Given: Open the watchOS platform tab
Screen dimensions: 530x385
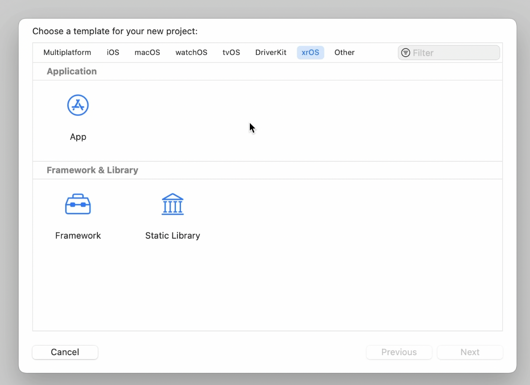Looking at the screenshot, I should (191, 52).
